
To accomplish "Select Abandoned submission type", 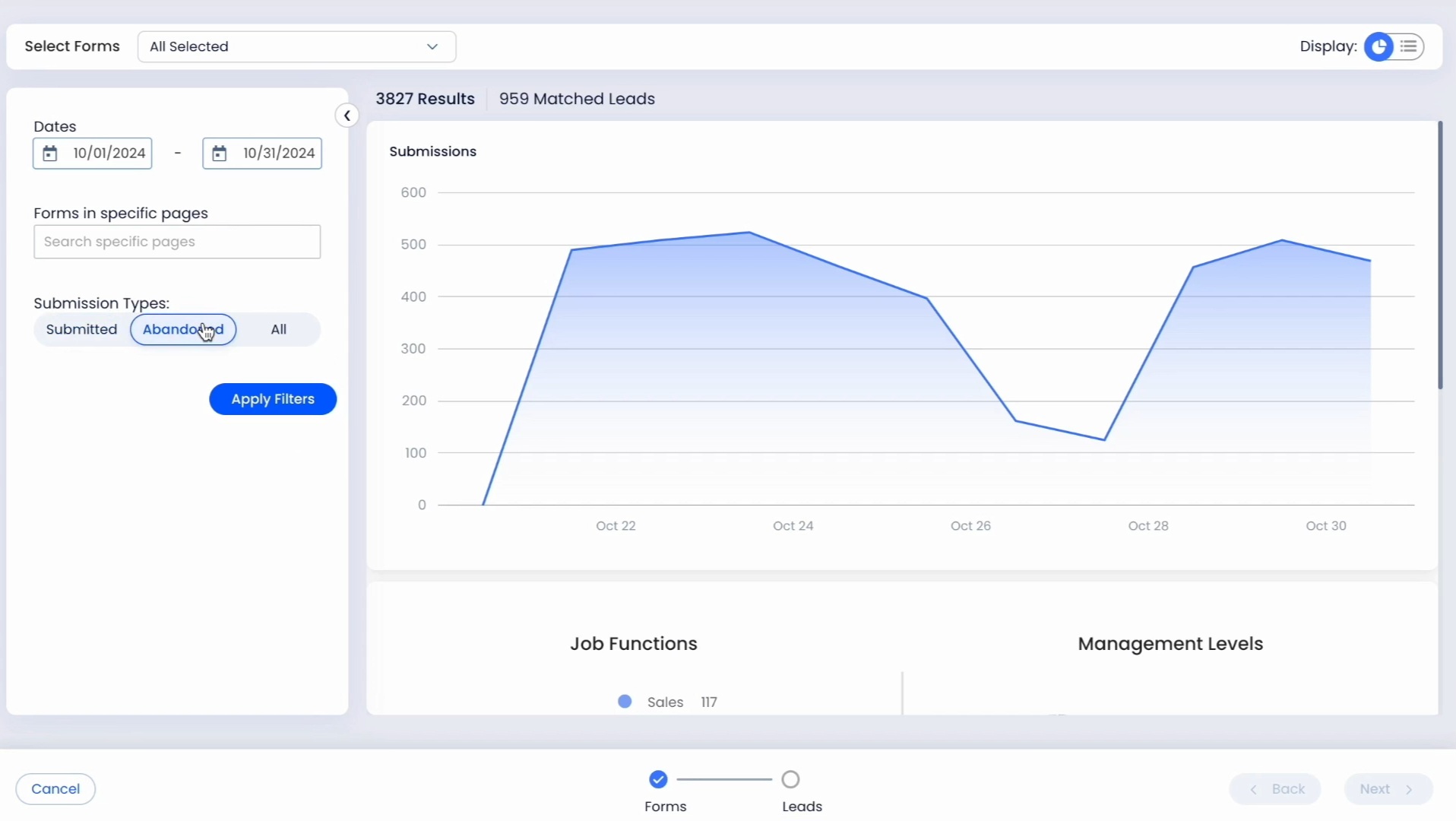I will [x=183, y=329].
